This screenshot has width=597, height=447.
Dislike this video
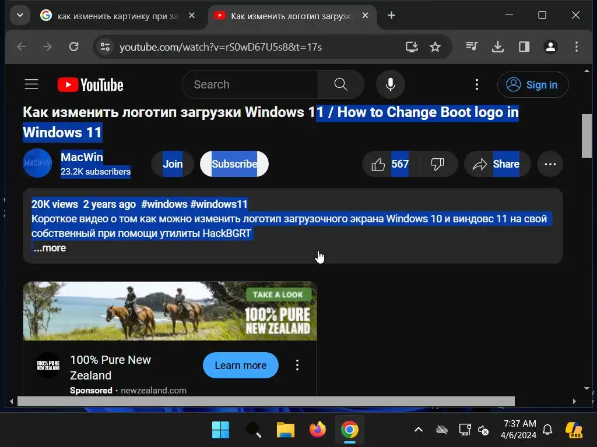coord(438,164)
